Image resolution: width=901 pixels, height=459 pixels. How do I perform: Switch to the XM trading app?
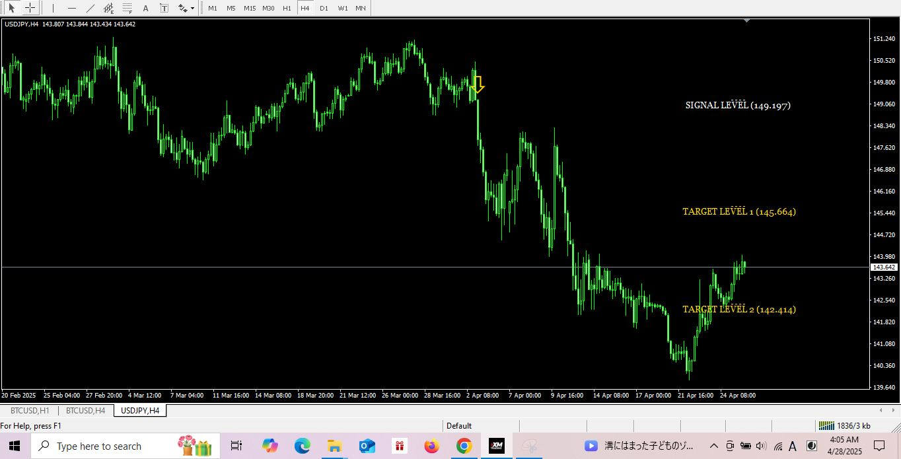(x=496, y=446)
